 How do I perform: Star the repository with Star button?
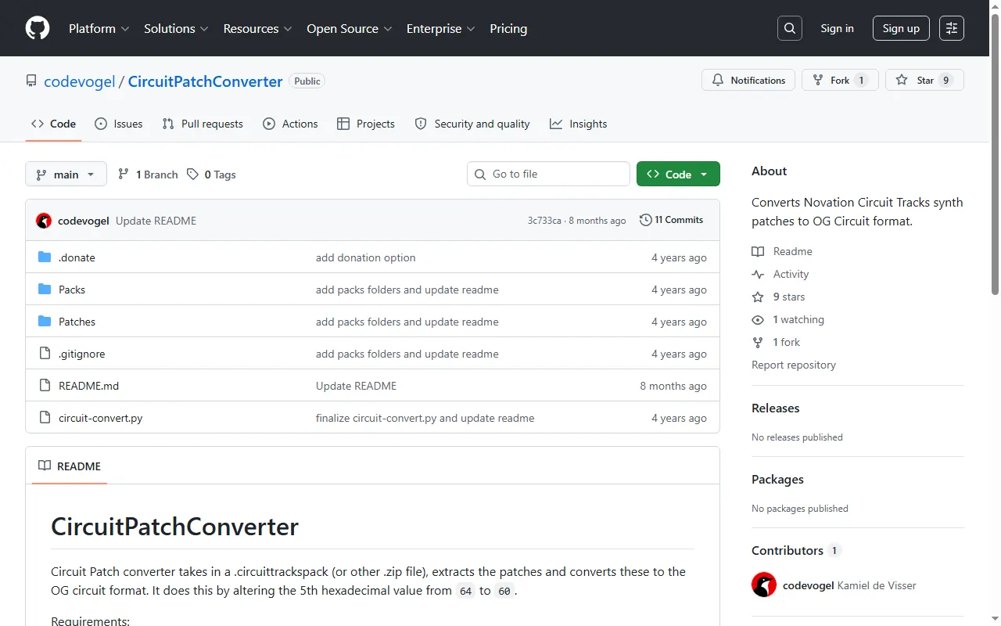pyautogui.click(x=924, y=80)
